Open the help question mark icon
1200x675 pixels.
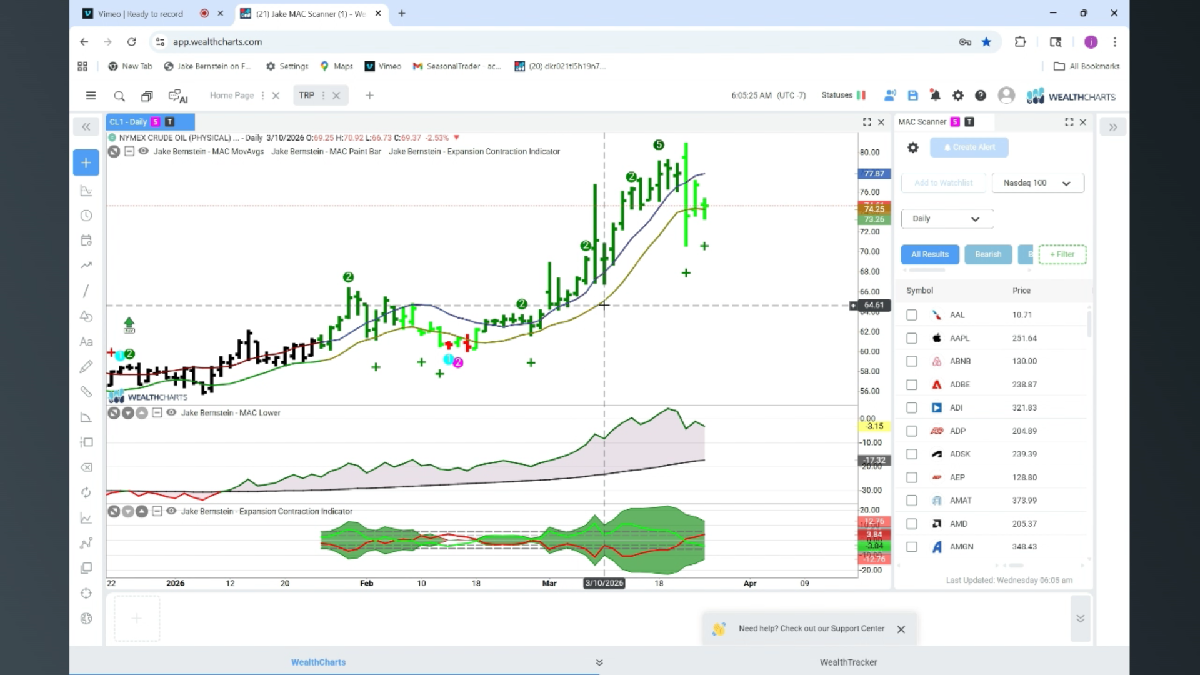(981, 96)
